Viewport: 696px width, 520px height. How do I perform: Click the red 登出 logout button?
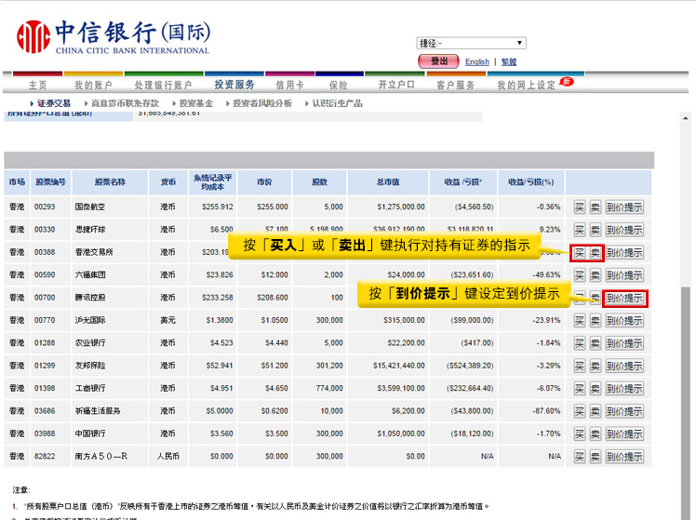tap(438, 61)
